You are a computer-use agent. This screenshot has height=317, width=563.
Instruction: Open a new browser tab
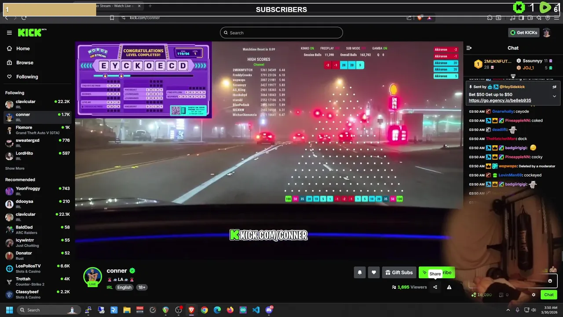pos(150,6)
